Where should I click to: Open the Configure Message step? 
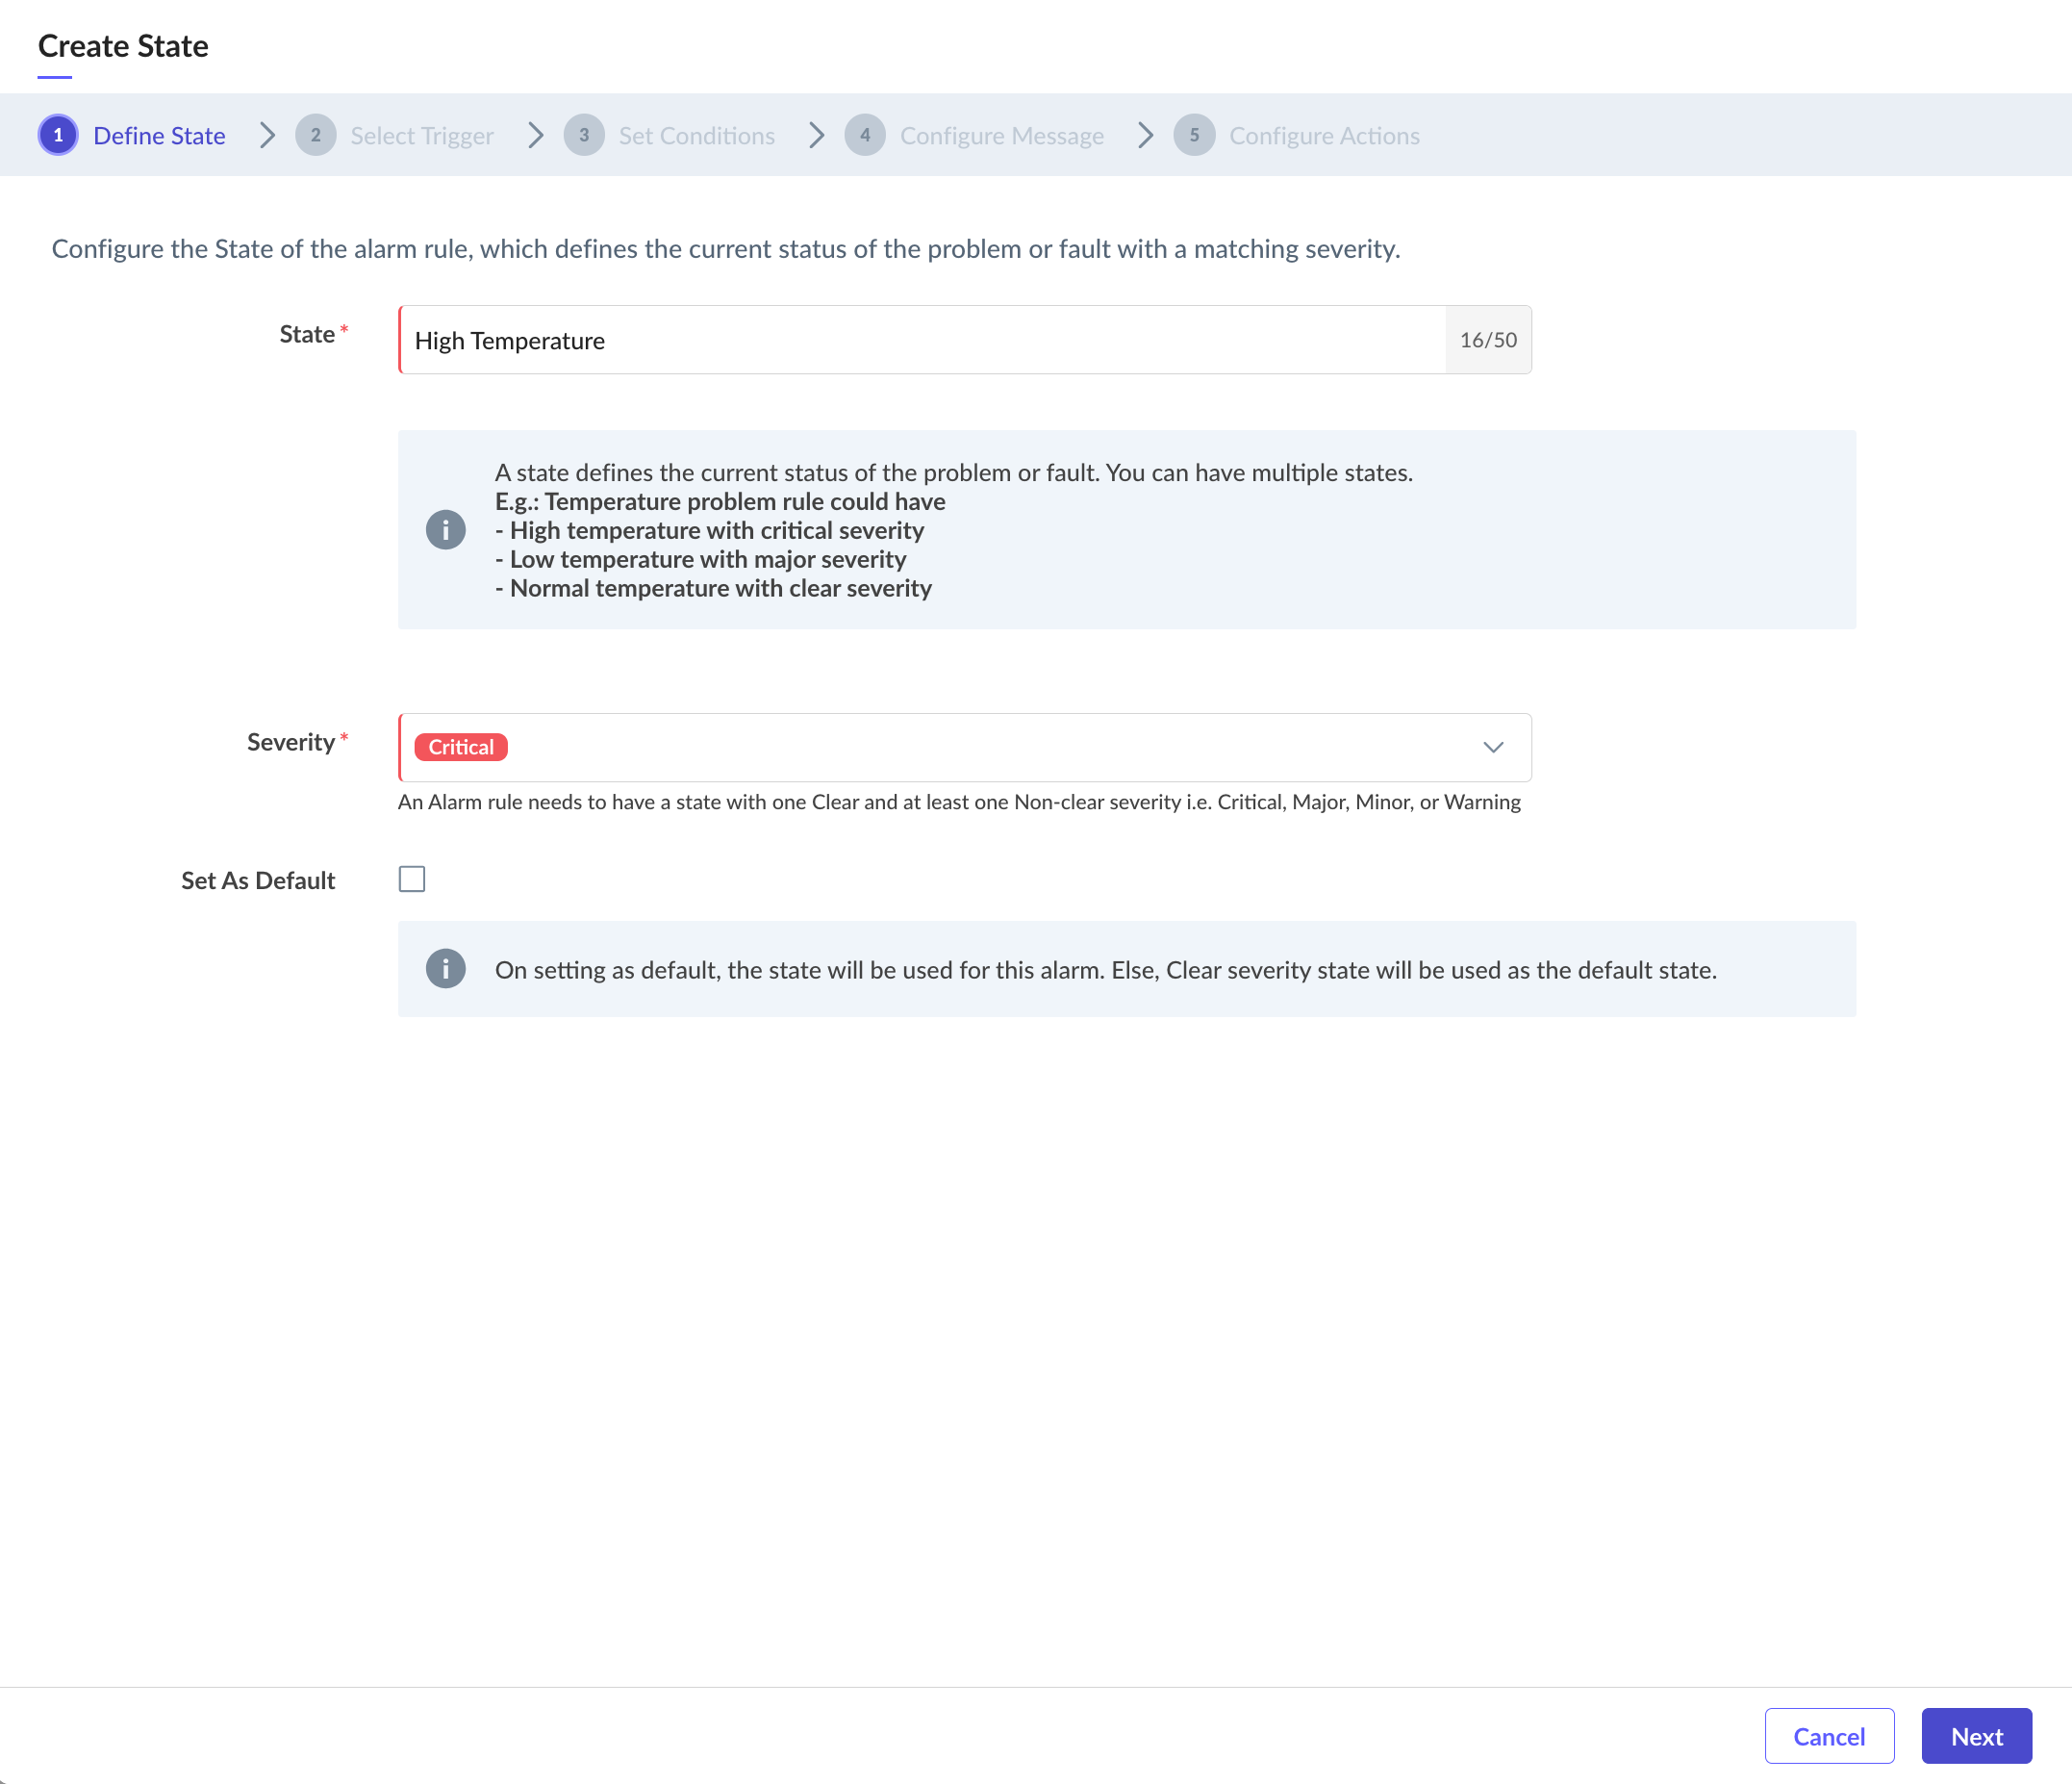pyautogui.click(x=1001, y=136)
